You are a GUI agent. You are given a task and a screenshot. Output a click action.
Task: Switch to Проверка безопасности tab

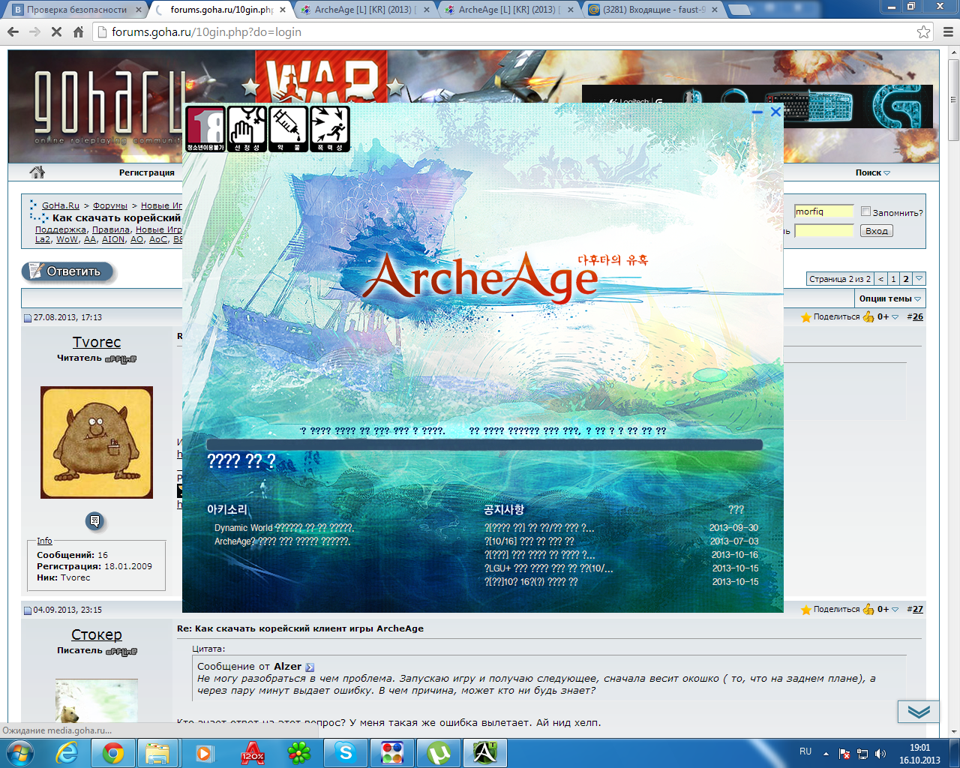(x=76, y=10)
